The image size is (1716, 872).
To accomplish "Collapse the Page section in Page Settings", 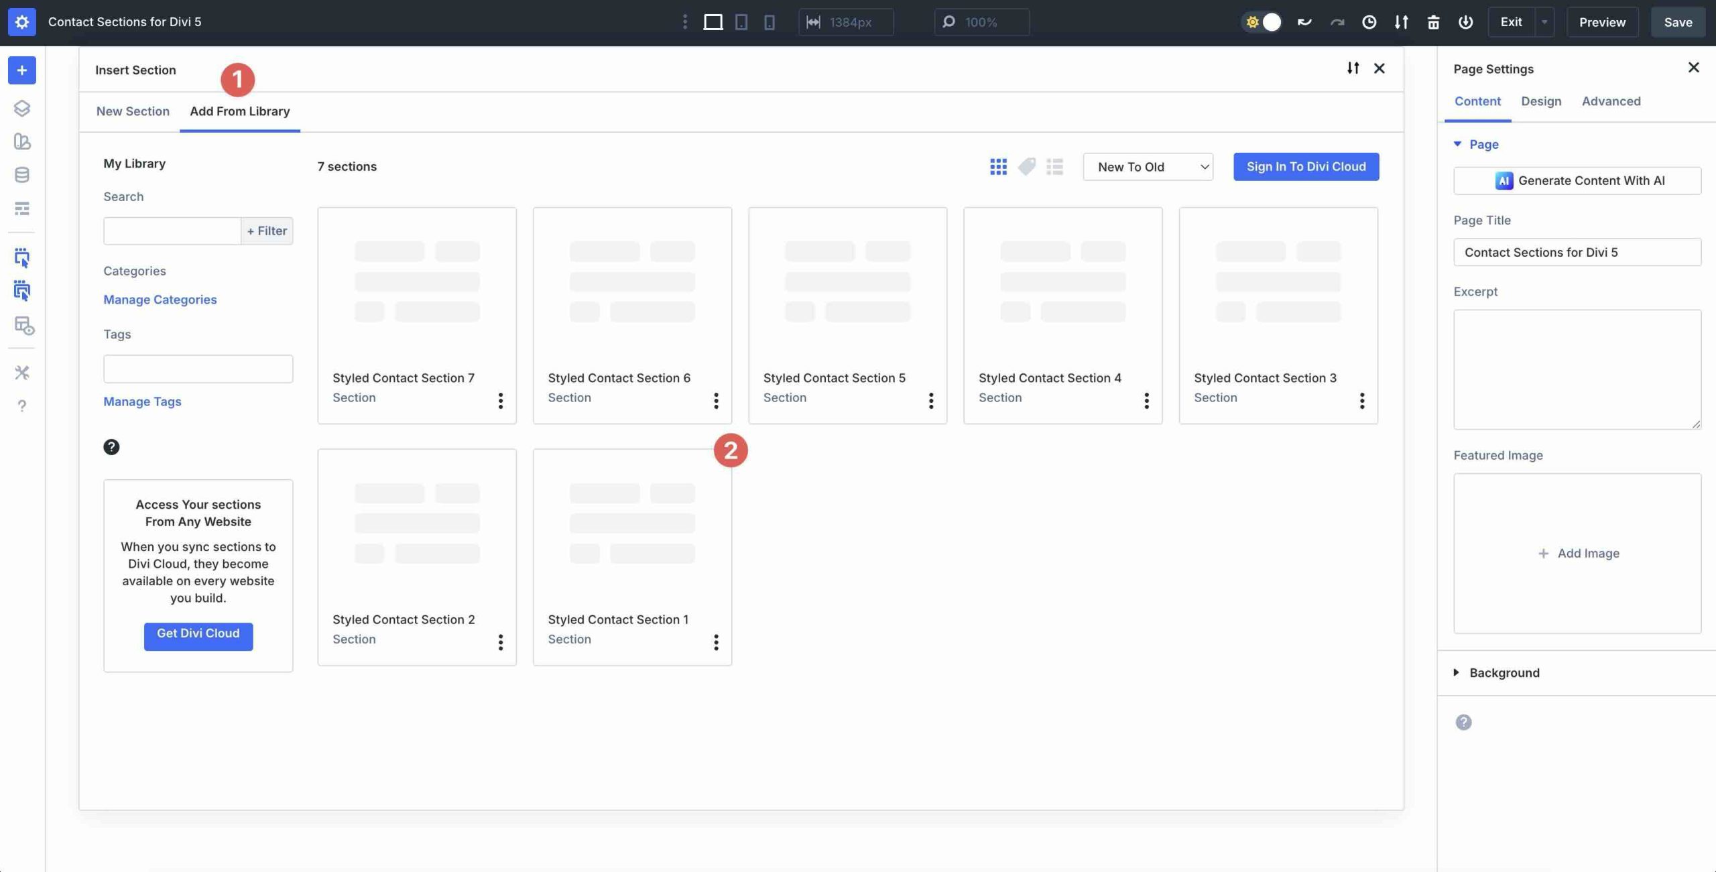I will [x=1483, y=144].
